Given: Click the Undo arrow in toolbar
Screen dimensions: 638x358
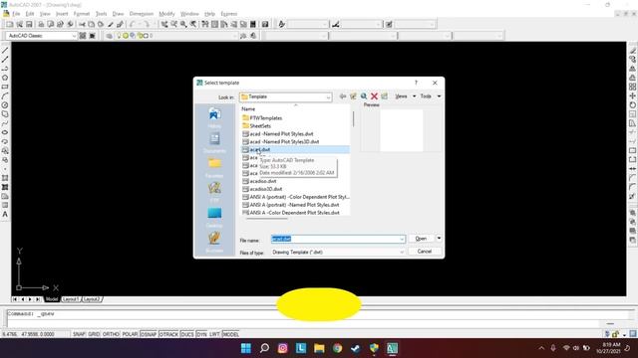Looking at the screenshot, I should 133,24.
